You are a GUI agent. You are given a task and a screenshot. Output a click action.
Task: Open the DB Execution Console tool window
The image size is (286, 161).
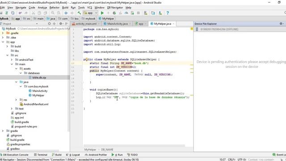(x=14, y=155)
